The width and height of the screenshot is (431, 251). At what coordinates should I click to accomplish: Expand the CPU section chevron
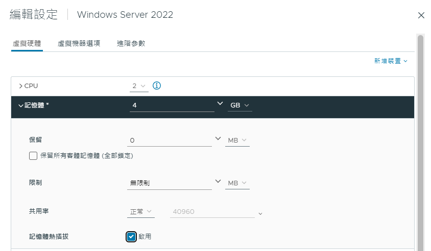pyautogui.click(x=20, y=86)
